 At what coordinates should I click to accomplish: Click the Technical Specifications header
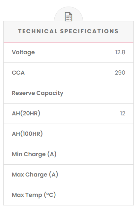point(69,31)
